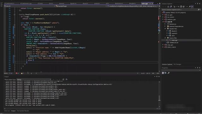Image resolution: width=202 pixels, height=114 pixels.
Task: Click the Collapse All icon in Solution Explorer
Action: tap(181, 7)
